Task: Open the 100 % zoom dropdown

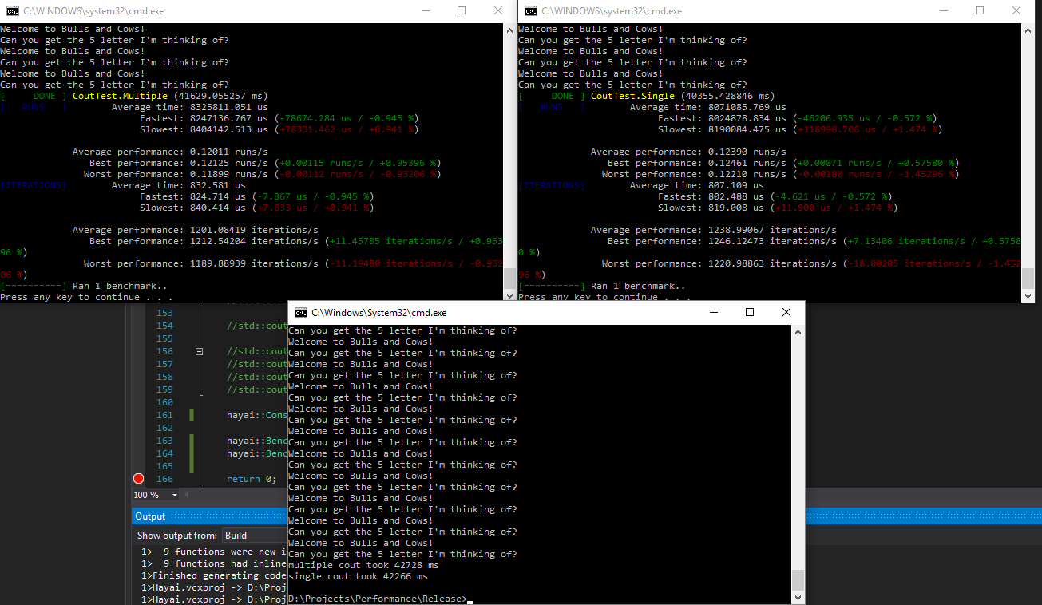Action: click(174, 495)
